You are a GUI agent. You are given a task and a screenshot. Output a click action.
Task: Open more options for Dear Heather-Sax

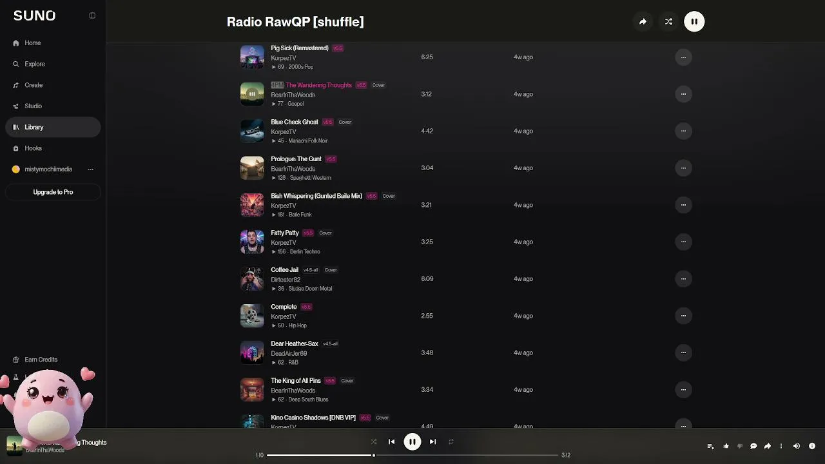683,353
